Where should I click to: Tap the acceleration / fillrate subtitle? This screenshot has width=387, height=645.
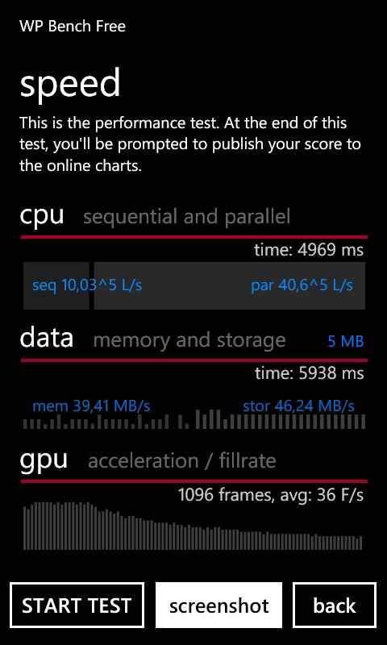tap(181, 461)
